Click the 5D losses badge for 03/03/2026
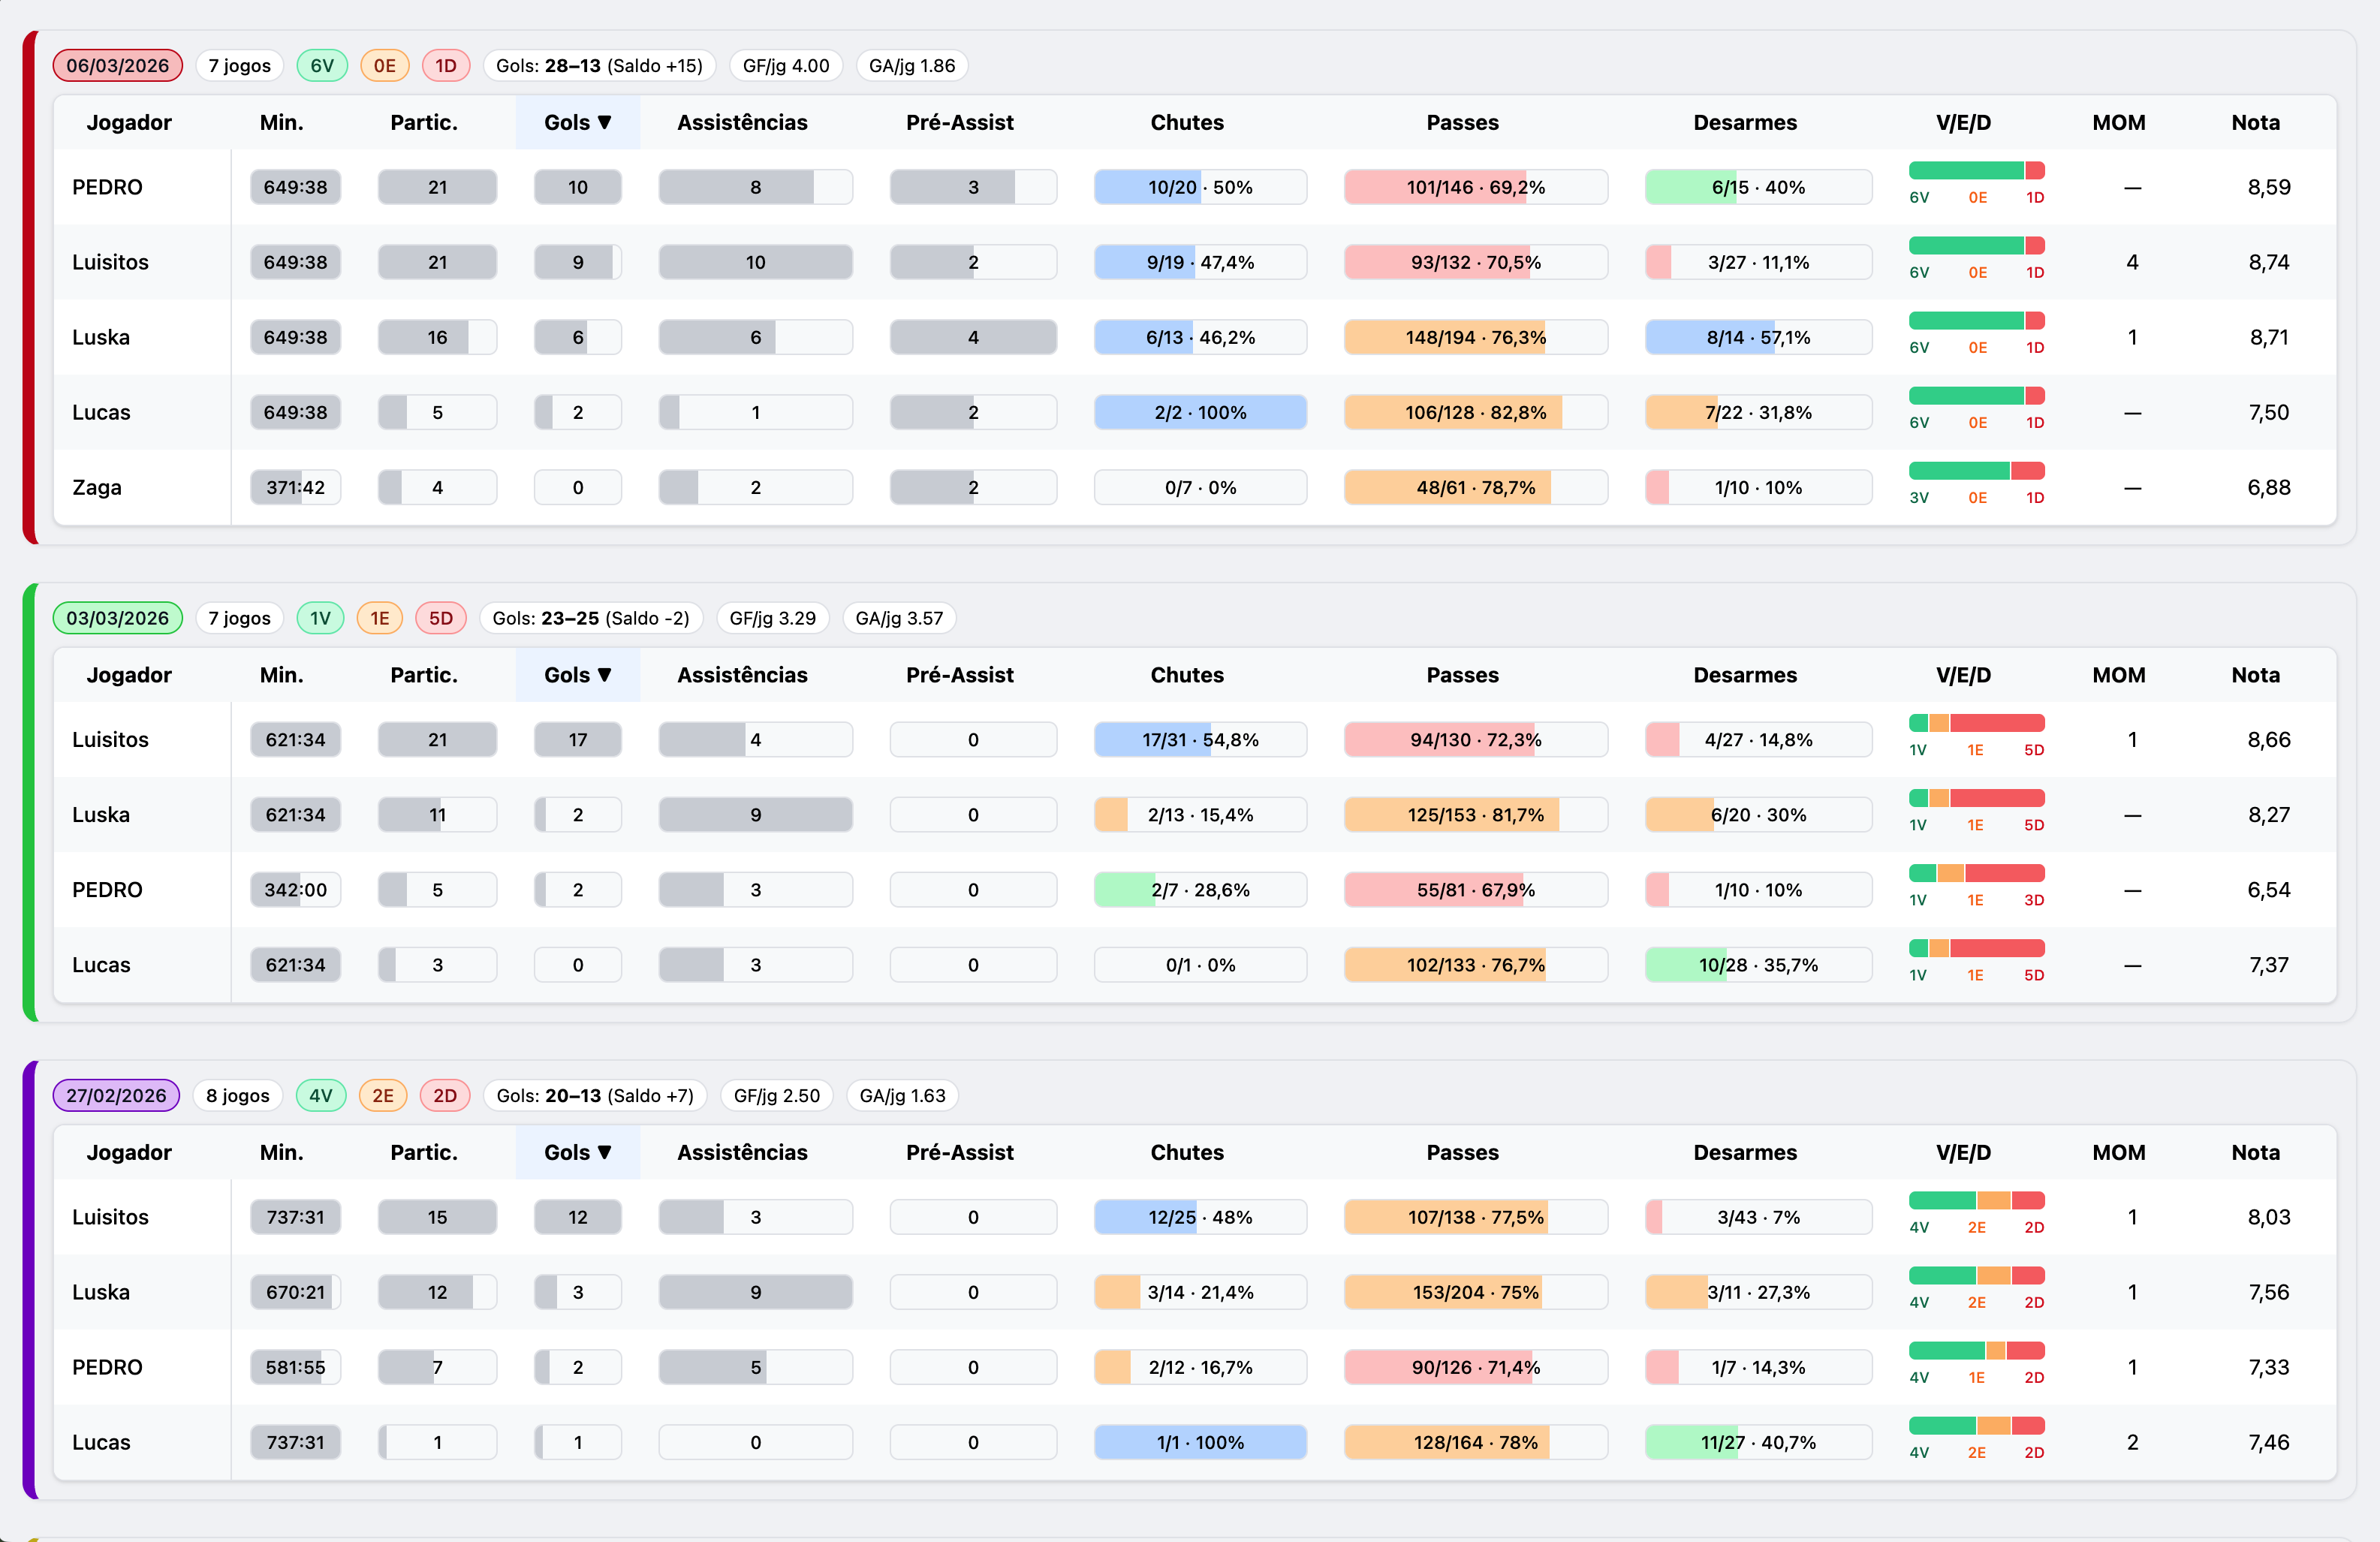The image size is (2380, 1542). point(440,618)
